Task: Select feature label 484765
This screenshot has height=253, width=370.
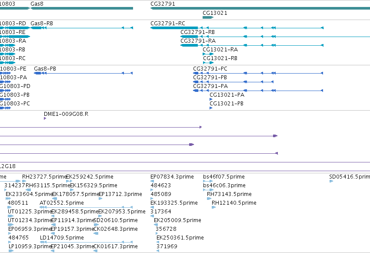Action: coord(18,238)
